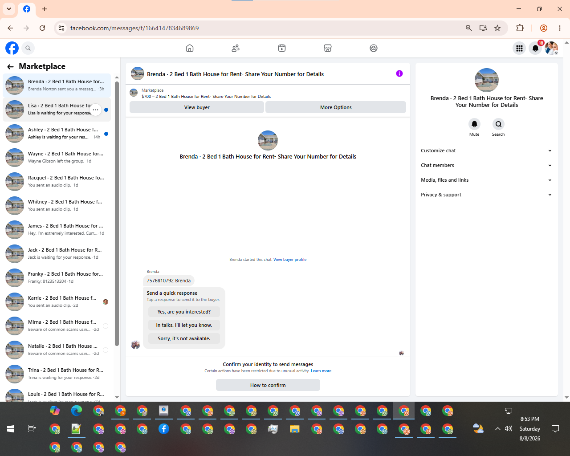
Task: Go to the Facebook Home feed icon
Action: [x=190, y=48]
